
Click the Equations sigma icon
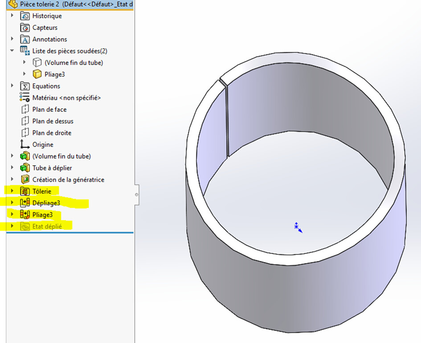pos(25,86)
